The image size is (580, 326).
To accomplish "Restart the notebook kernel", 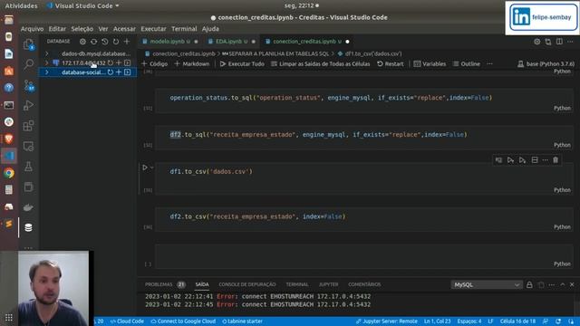I will [x=391, y=63].
